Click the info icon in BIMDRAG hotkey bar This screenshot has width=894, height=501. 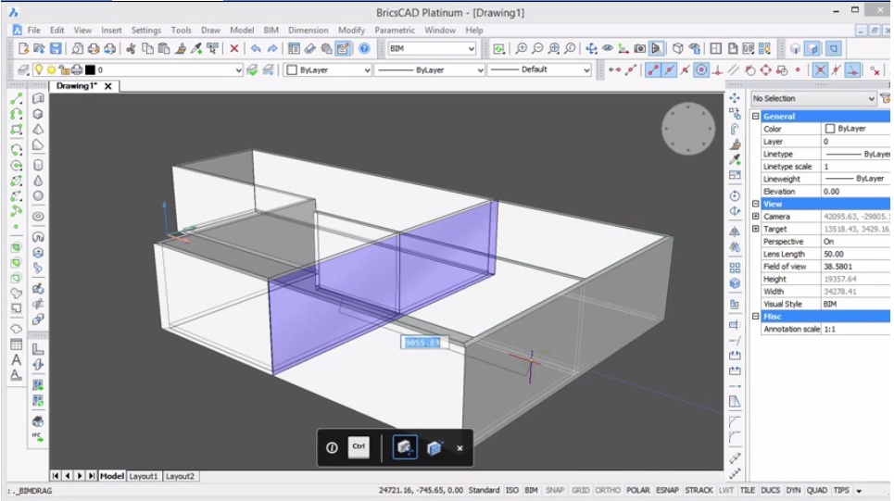(x=332, y=448)
